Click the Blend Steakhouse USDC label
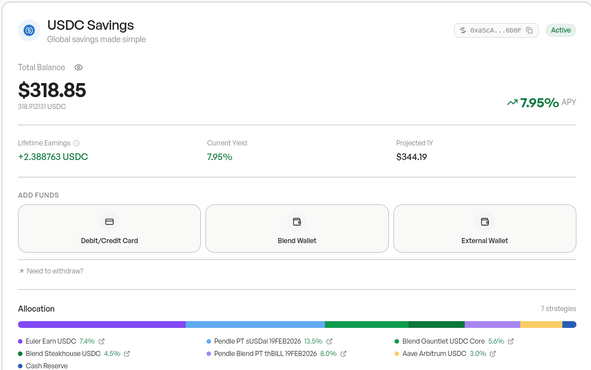Viewport: 591px width, 370px height. (x=63, y=354)
